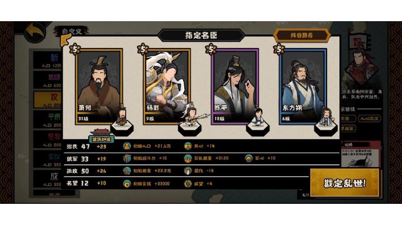The height and width of the screenshot is (225, 402).
Task: Click the 初始人口 population icon
Action: click(x=127, y=146)
